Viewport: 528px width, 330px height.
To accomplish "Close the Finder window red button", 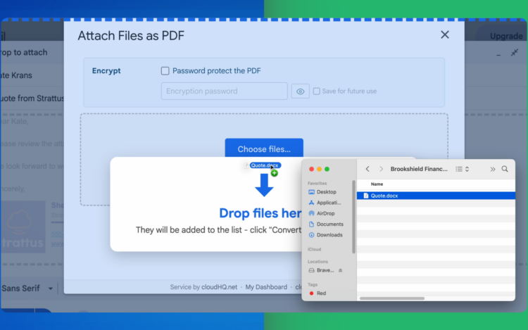I will point(311,169).
